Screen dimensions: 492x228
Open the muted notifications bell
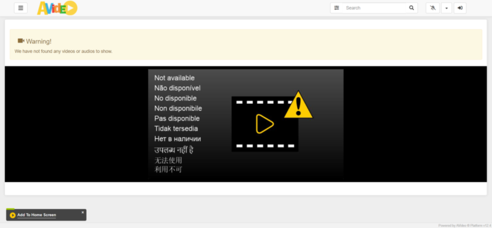pyautogui.click(x=433, y=8)
